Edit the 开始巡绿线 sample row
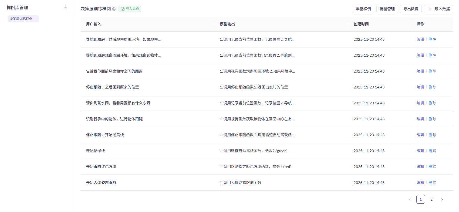The height and width of the screenshot is (212, 459). (420, 151)
